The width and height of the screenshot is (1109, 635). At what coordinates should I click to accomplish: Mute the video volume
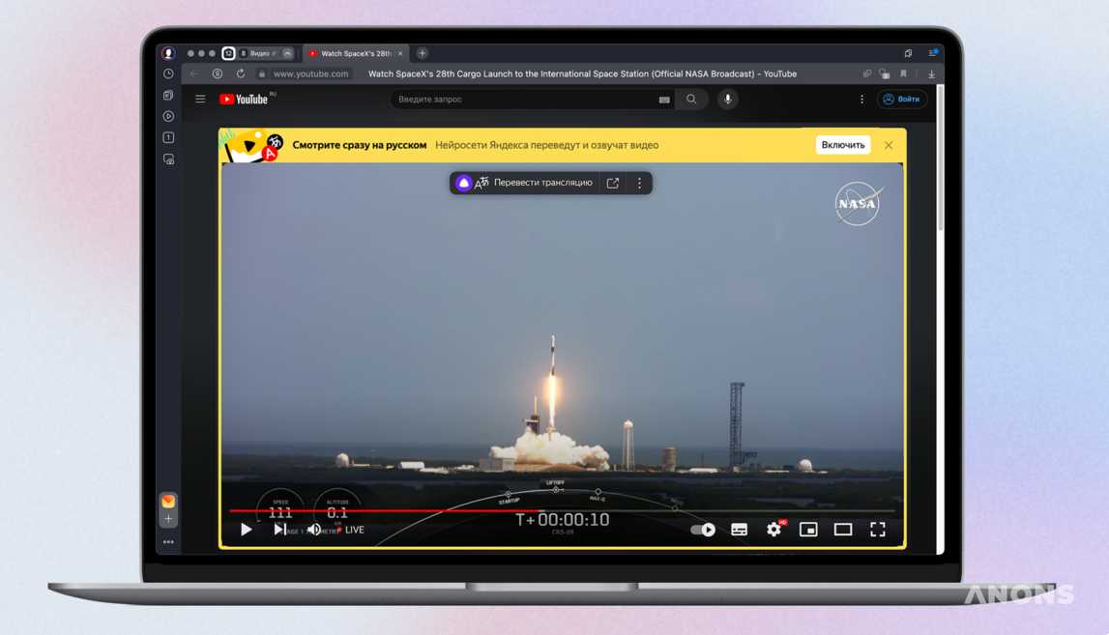click(x=314, y=529)
